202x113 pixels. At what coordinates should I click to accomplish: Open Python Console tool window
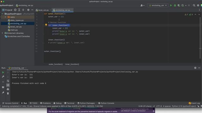pos(106,103)
